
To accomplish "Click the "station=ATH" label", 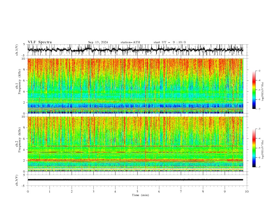I will 130,42.
